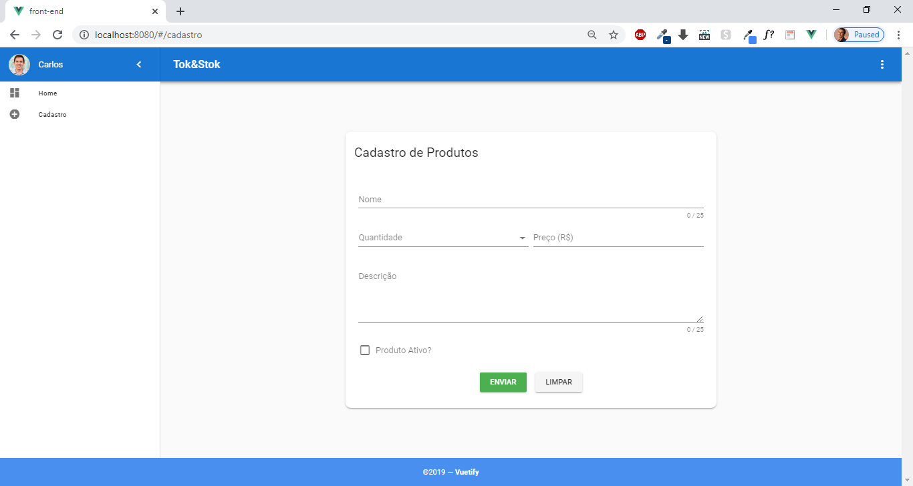913x486 pixels.
Task: Submit the form with ENVIAR
Action: [503, 382]
